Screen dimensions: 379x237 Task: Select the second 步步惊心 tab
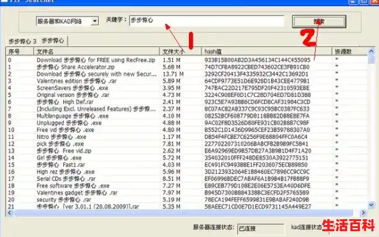click(x=53, y=41)
